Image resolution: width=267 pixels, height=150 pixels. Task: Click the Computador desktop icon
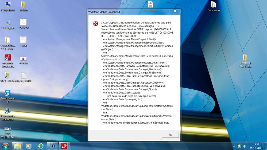[8, 5]
